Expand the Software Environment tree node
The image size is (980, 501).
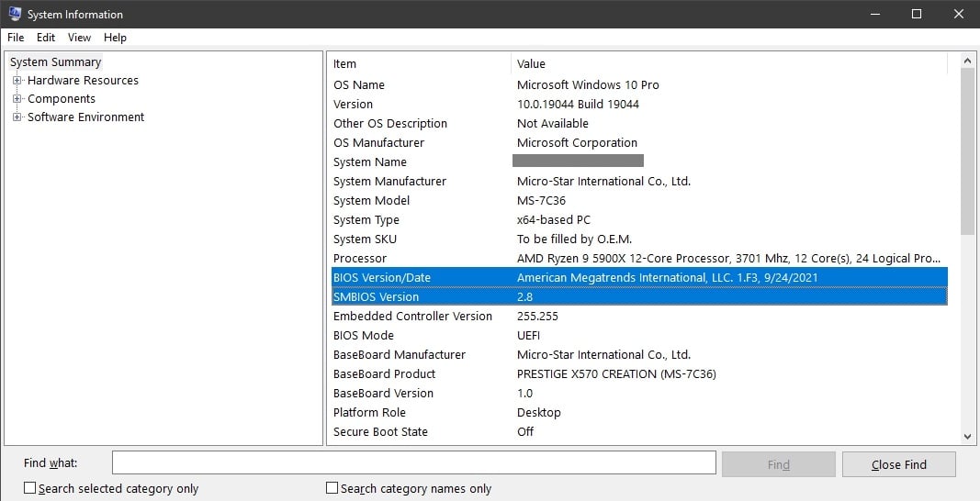tap(17, 117)
